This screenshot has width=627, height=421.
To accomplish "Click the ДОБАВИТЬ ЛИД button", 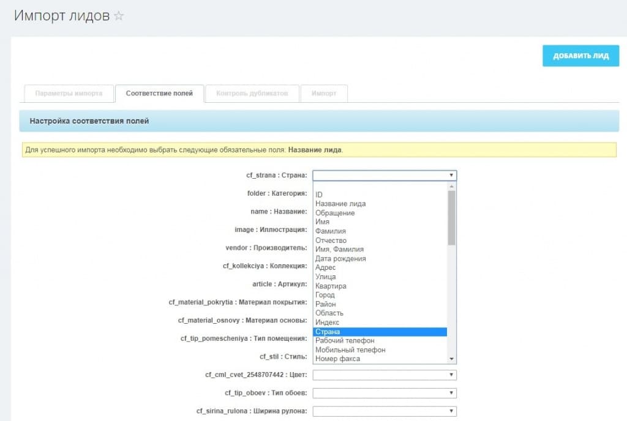I will (580, 56).
